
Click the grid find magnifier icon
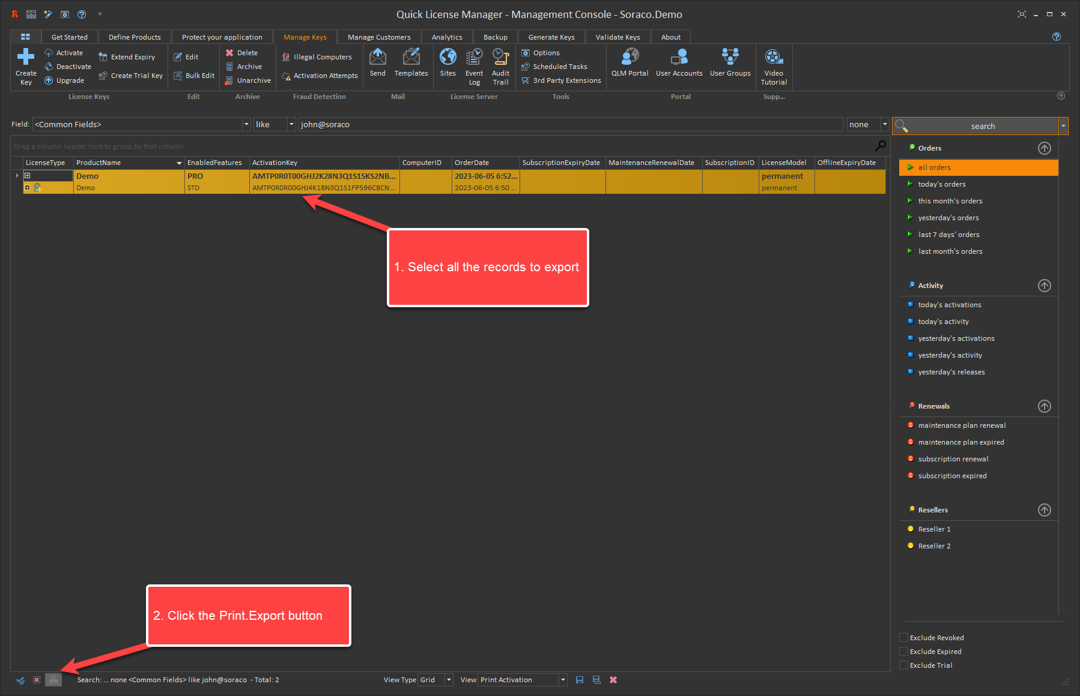coord(880,146)
